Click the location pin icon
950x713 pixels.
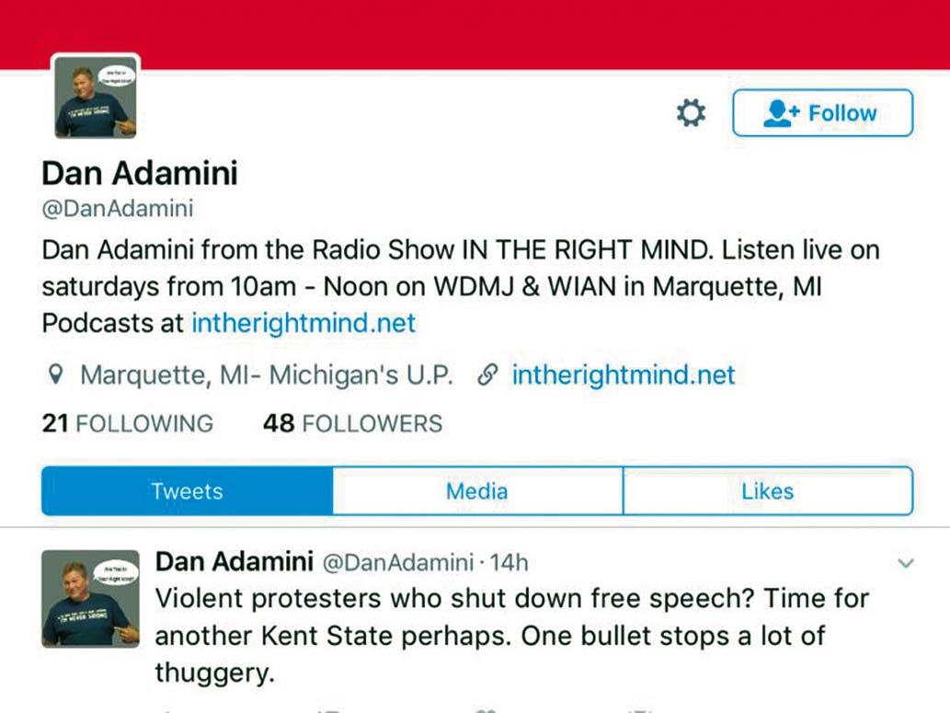pos(55,374)
